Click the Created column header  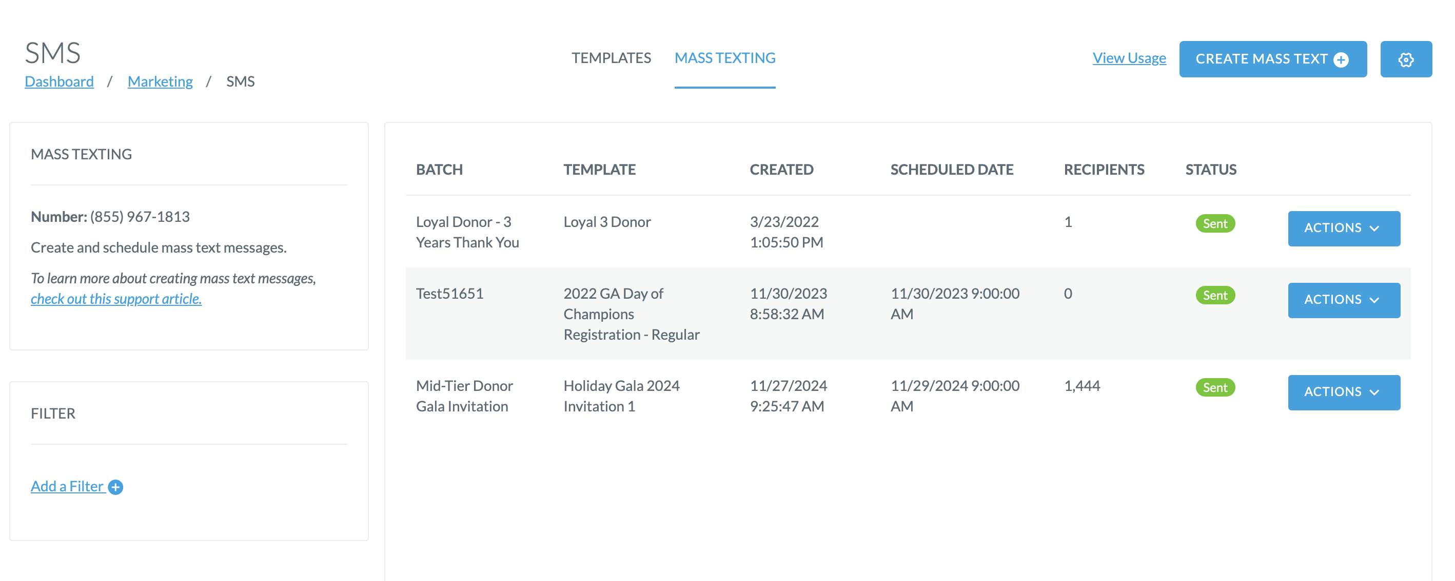coord(781,169)
